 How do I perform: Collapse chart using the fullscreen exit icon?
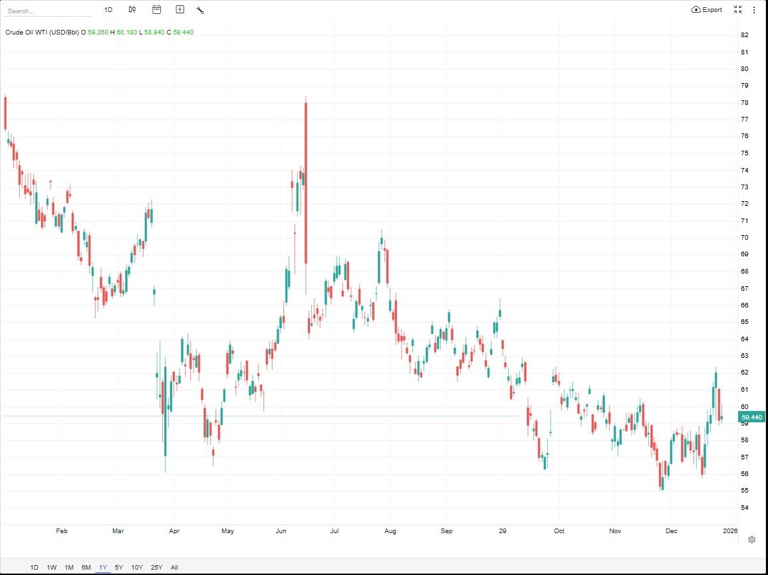point(738,9)
